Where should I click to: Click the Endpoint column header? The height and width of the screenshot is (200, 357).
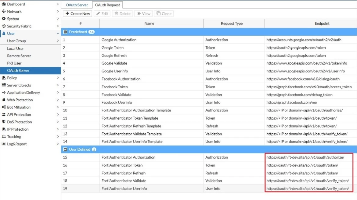coord(311,23)
